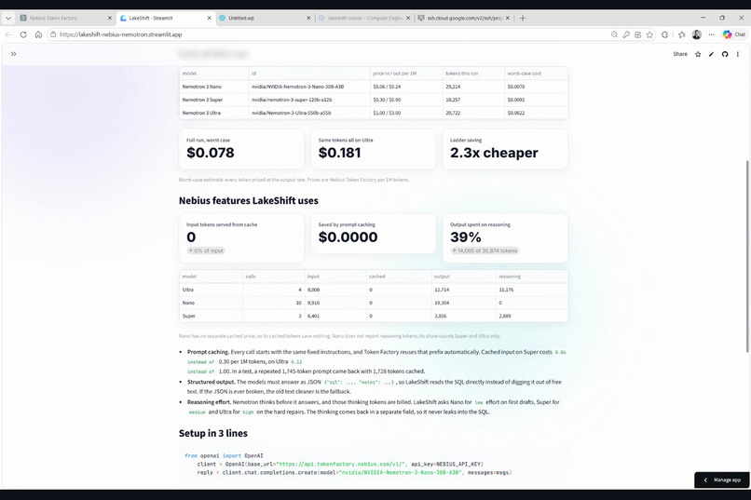The height and width of the screenshot is (500, 751).
Task: Click the 'calls' column header
Action: (274, 277)
